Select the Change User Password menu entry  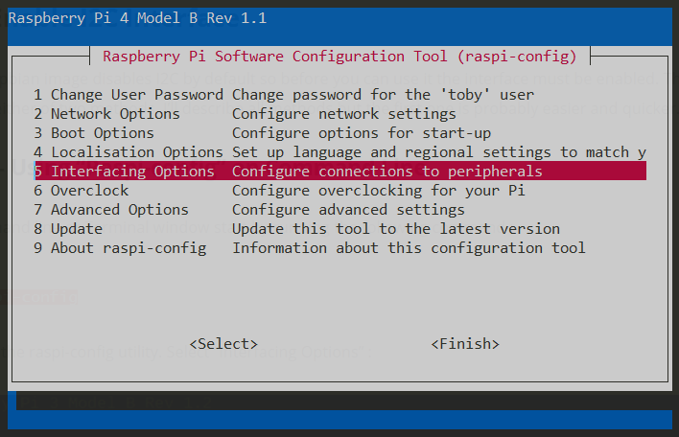coord(129,95)
